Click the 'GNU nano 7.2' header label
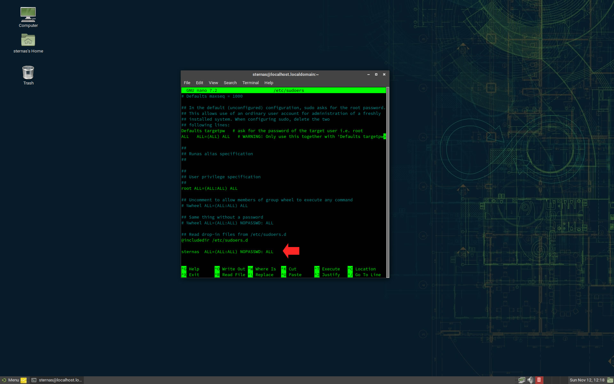614x384 pixels. tap(202, 91)
